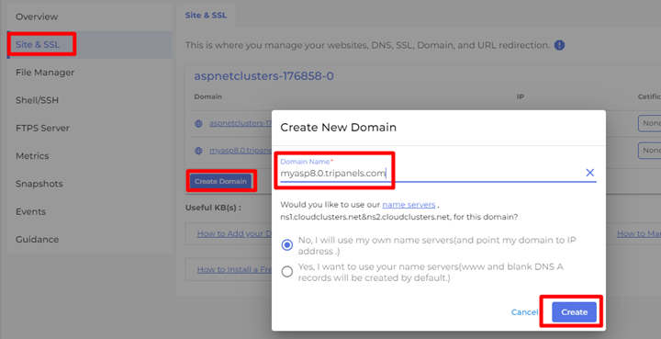View Metrics in the sidebar
Screen dimensions: 661x339
[32, 156]
